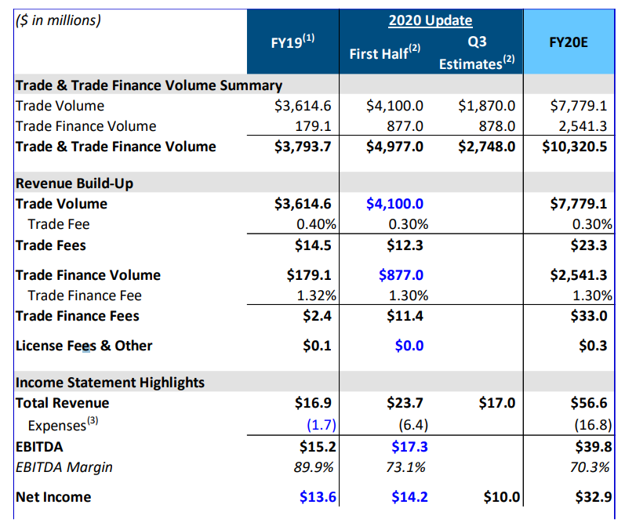Select Q3 Trade Volume value $1,870.0
The height and width of the screenshot is (530, 625).
(486, 106)
